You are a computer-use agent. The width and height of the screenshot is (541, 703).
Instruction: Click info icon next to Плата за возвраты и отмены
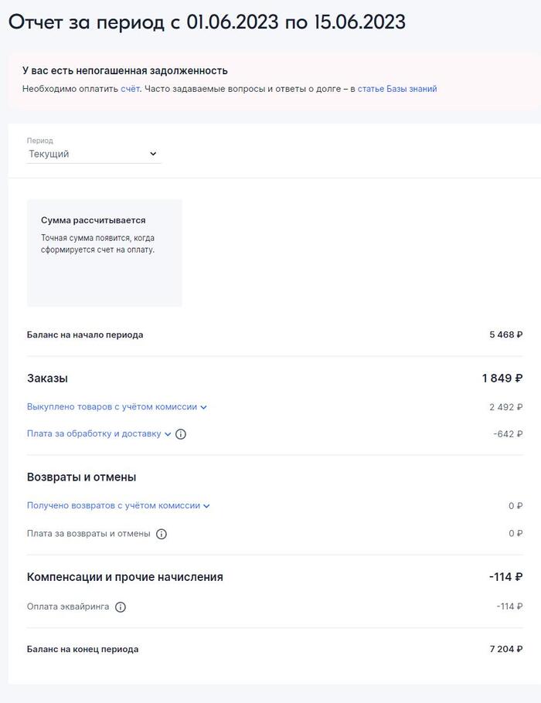coord(162,534)
